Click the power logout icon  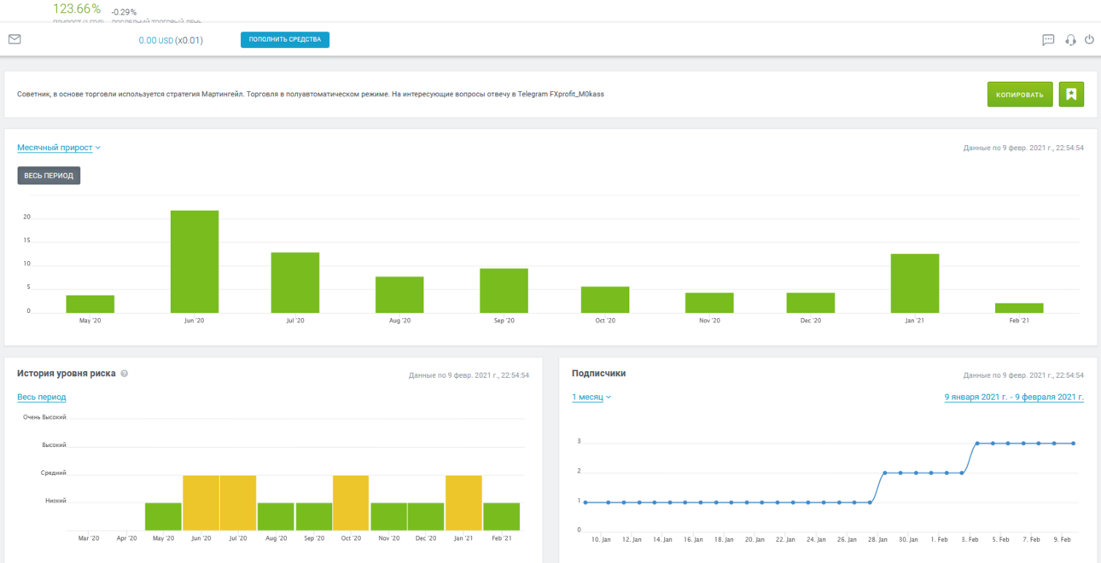(x=1089, y=39)
